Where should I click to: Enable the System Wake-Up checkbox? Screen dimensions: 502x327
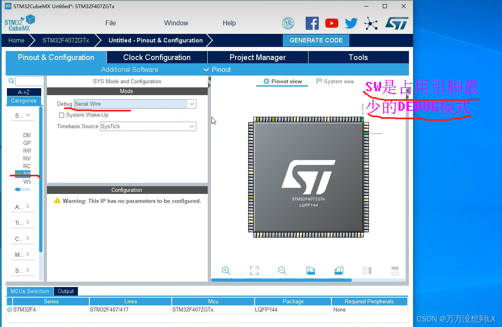(62, 115)
